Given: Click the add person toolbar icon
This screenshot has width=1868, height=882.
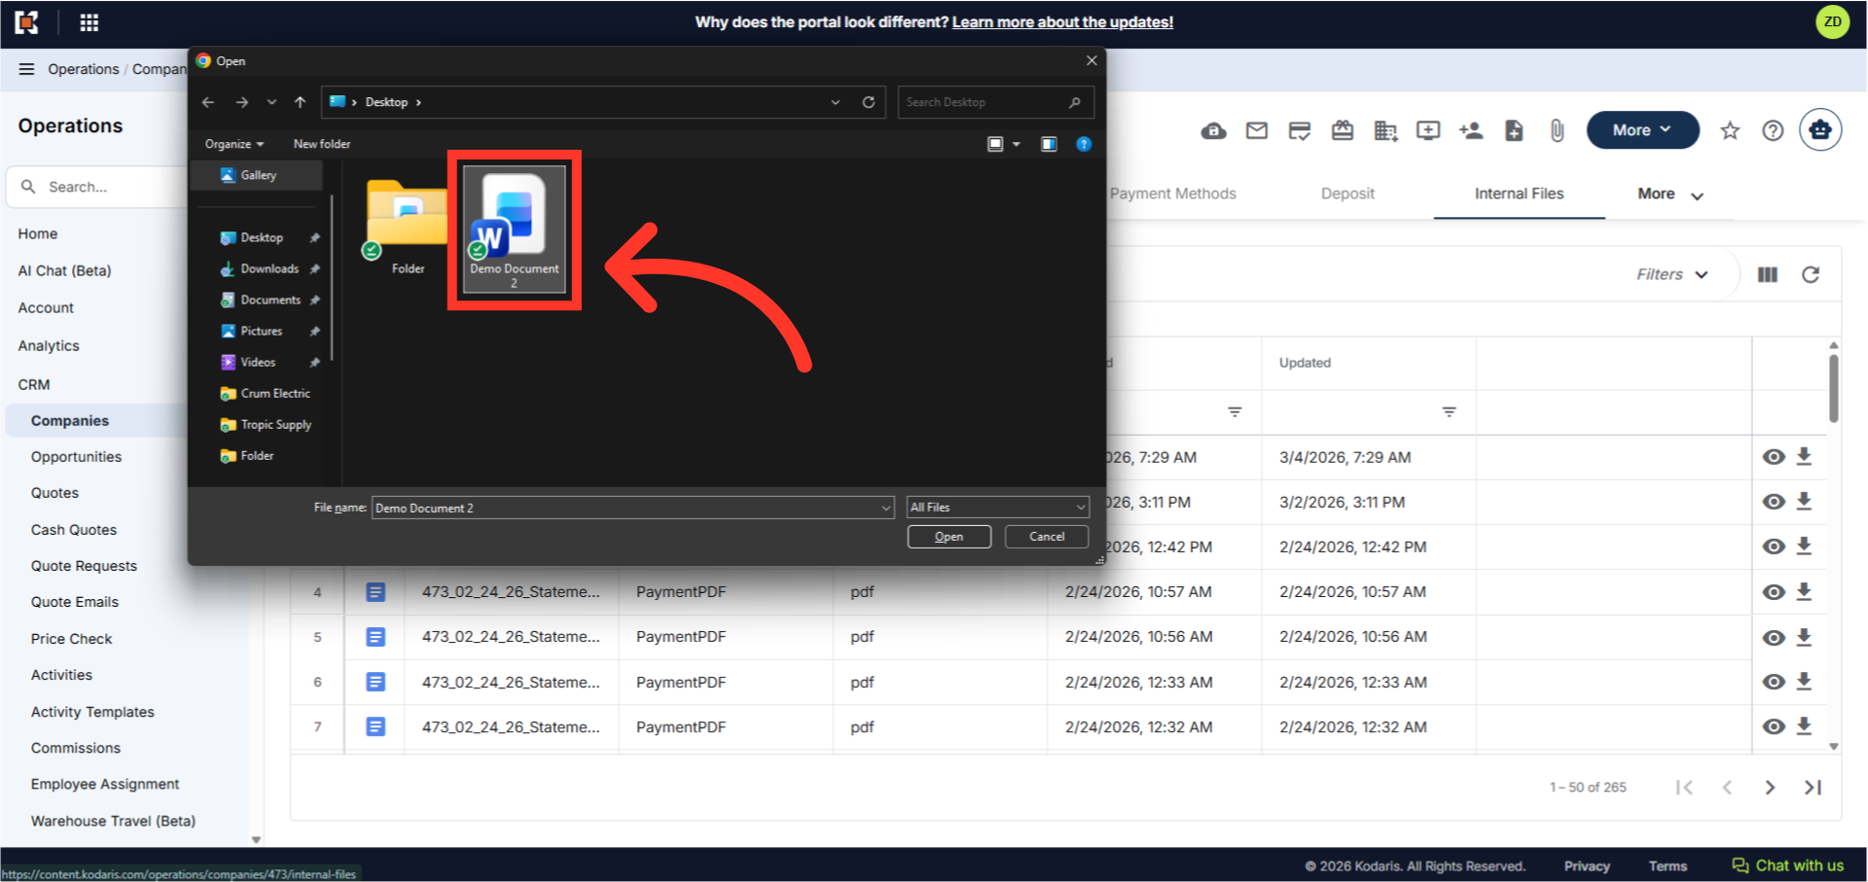Looking at the screenshot, I should 1471,130.
